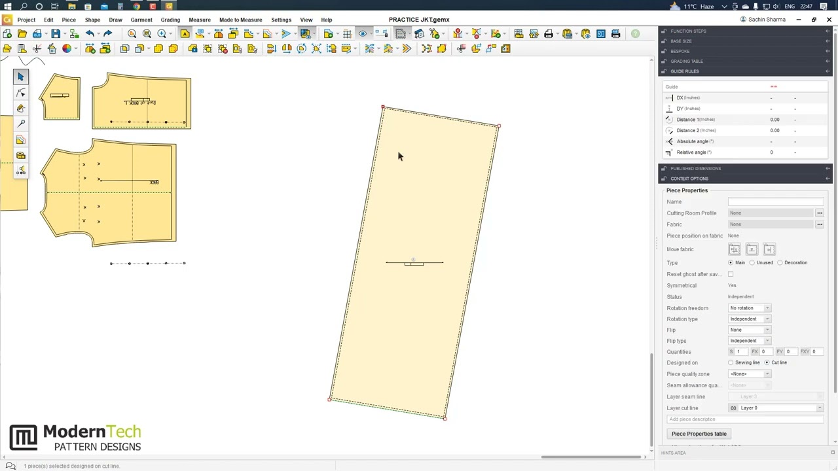838x471 pixels.
Task: Click the trash bin delete icon
Action: (x=52, y=48)
